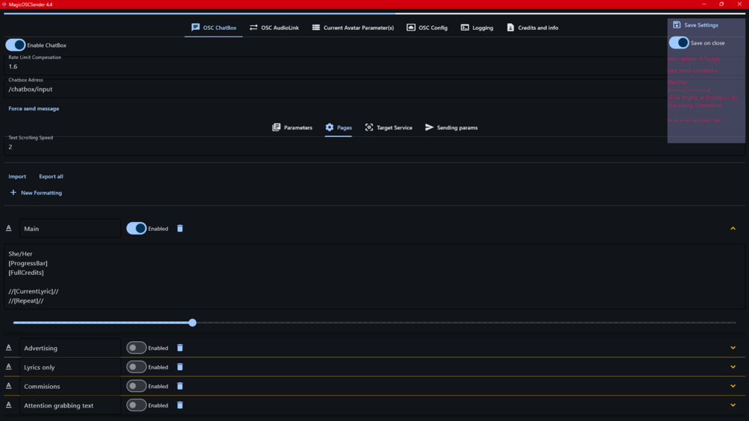Open the Logging tab
This screenshot has width=749, height=421.
(477, 28)
